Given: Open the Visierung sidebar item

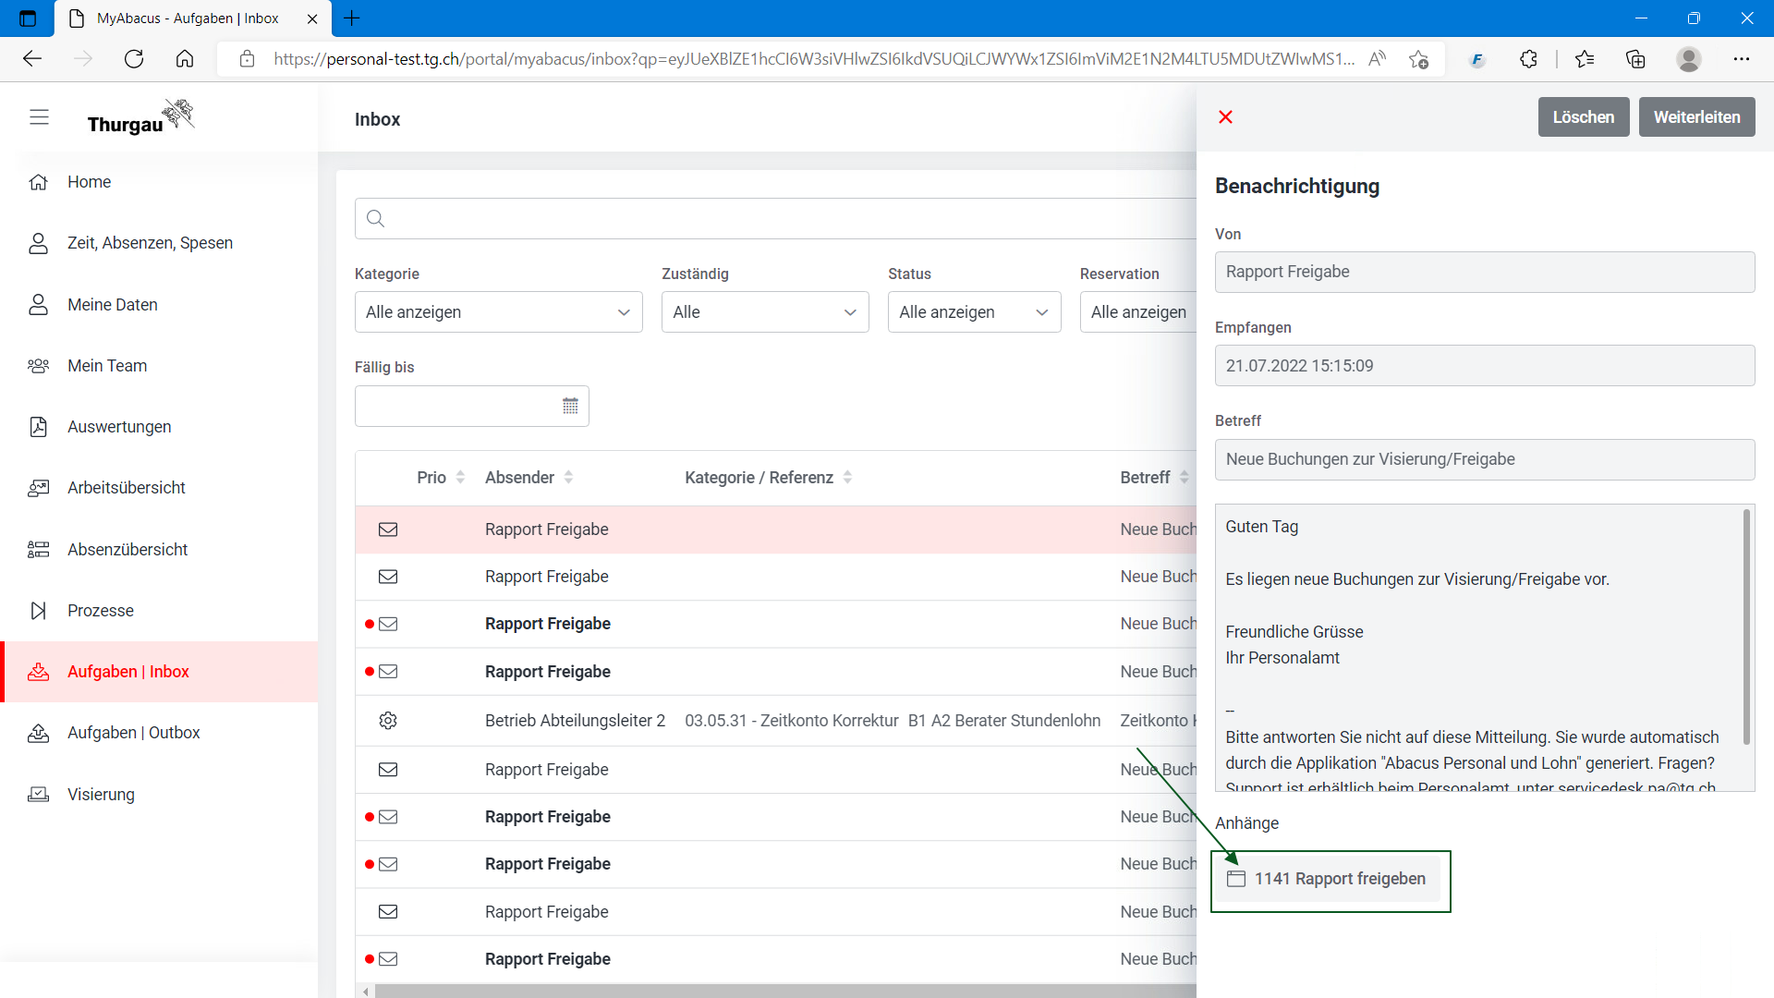Looking at the screenshot, I should (101, 794).
